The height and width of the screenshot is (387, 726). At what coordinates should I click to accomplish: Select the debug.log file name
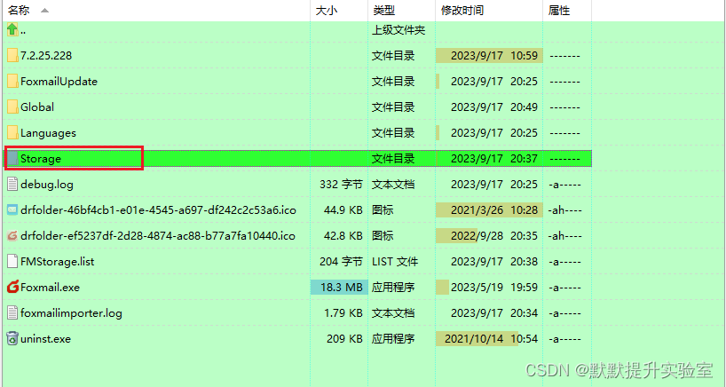[x=47, y=185]
